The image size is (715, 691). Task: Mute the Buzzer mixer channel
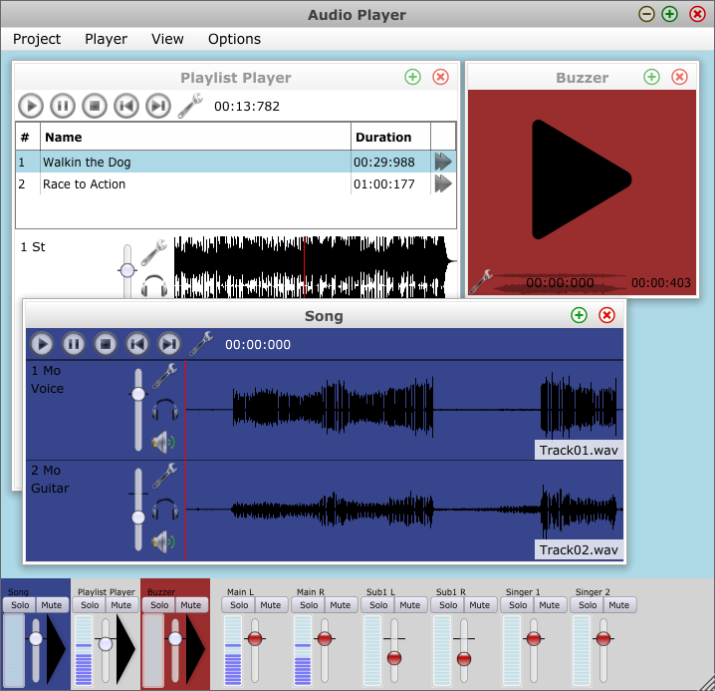click(191, 605)
